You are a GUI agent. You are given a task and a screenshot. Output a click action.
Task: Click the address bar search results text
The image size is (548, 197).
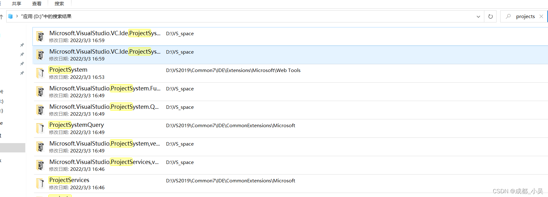(x=46, y=16)
